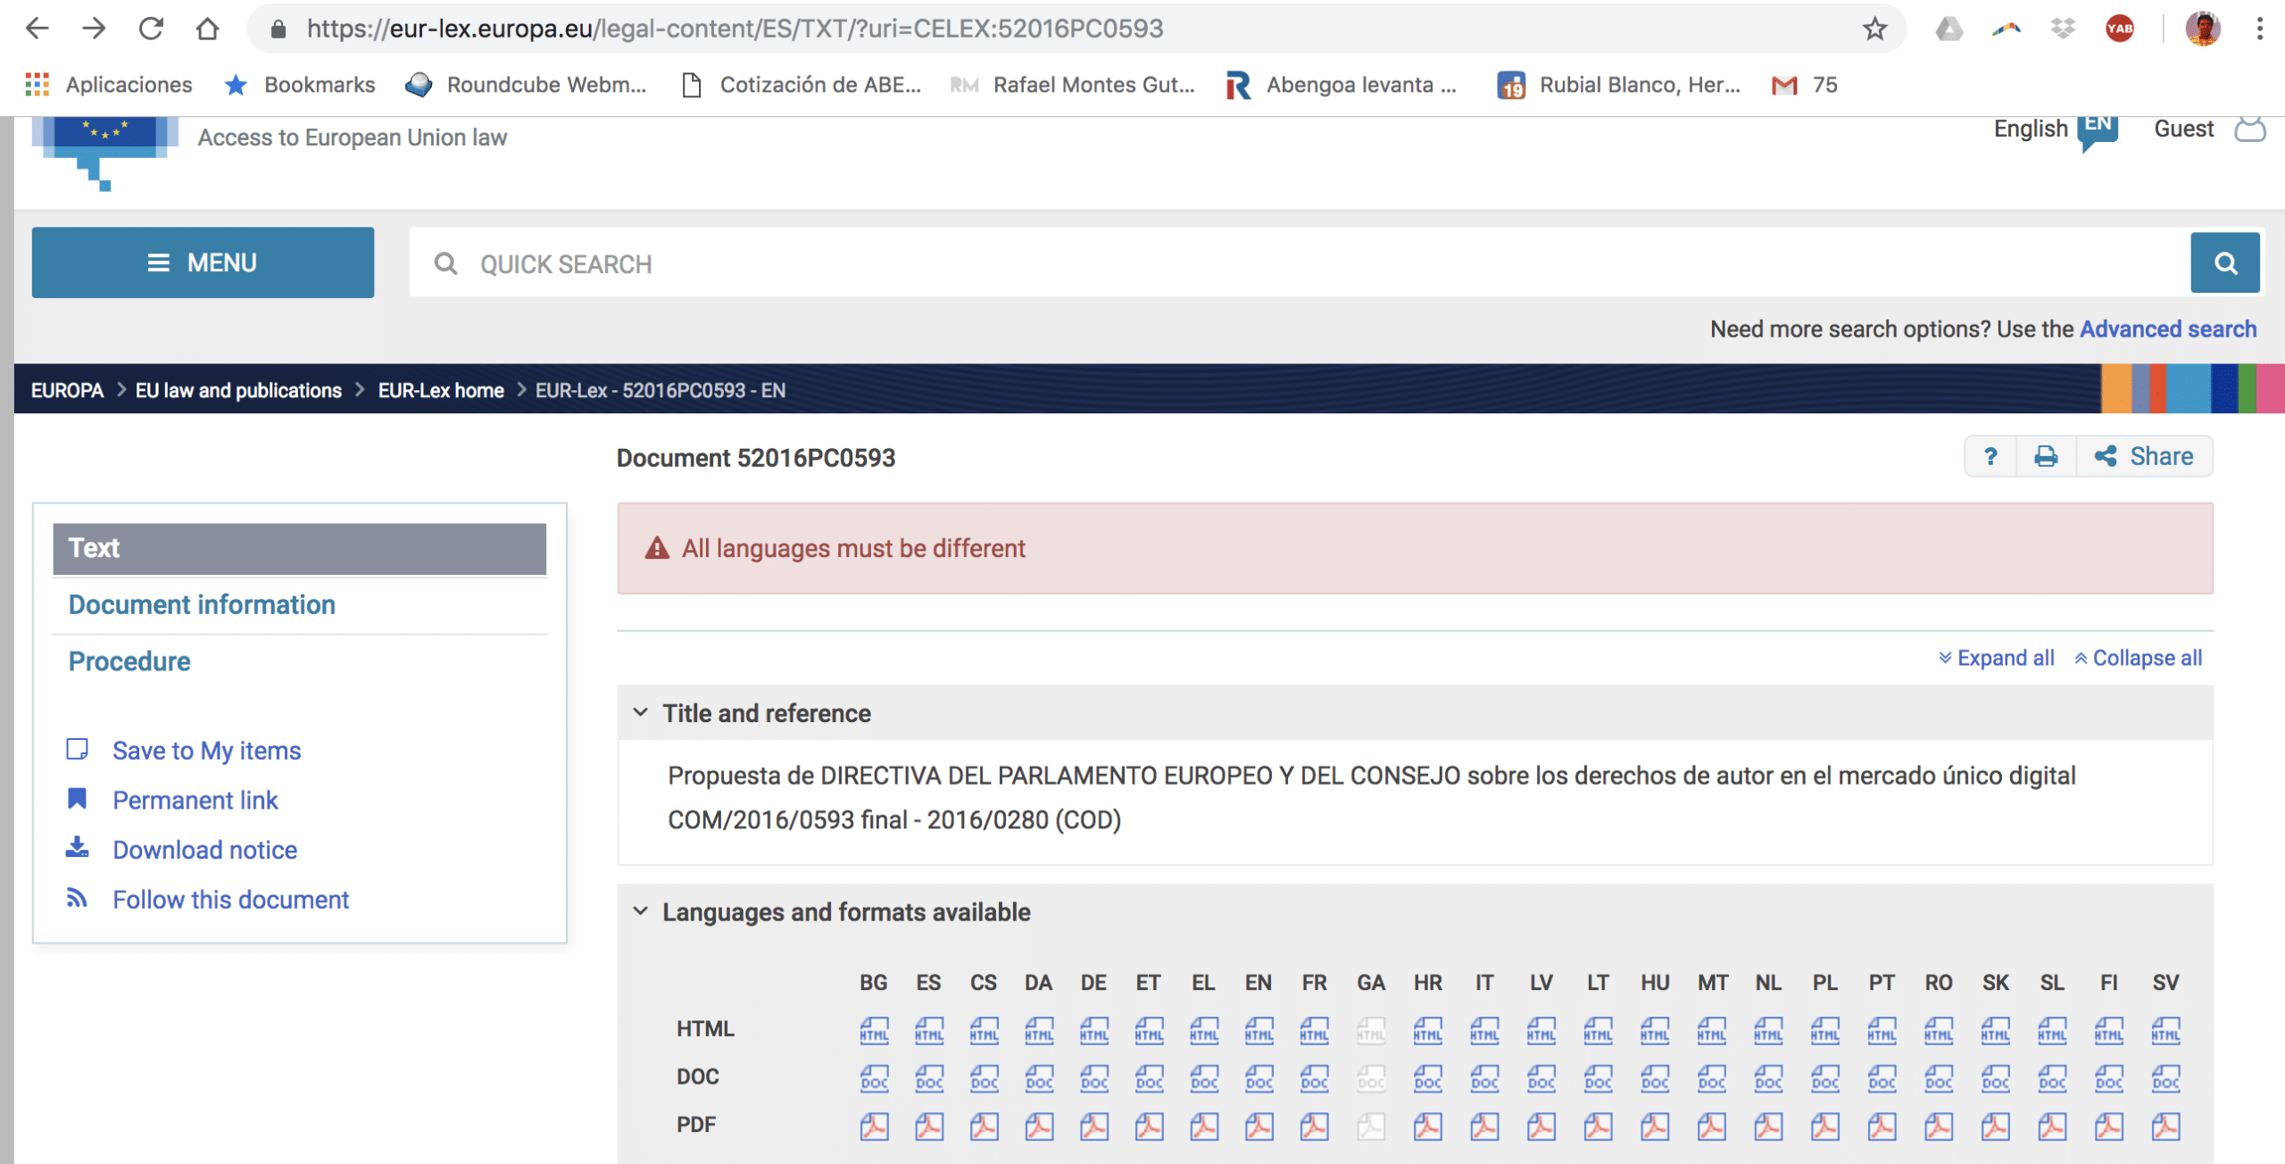
Task: Bookmark page with the star icon
Action: point(1874,29)
